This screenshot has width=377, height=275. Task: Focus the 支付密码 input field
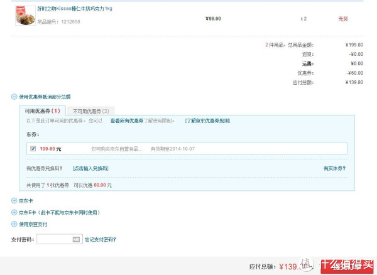60,239
